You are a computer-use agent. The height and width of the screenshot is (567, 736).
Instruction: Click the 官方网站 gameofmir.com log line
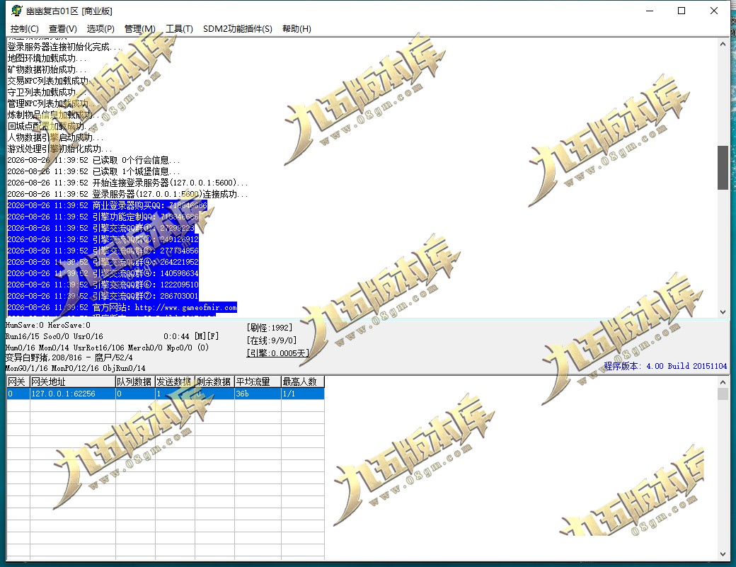122,307
